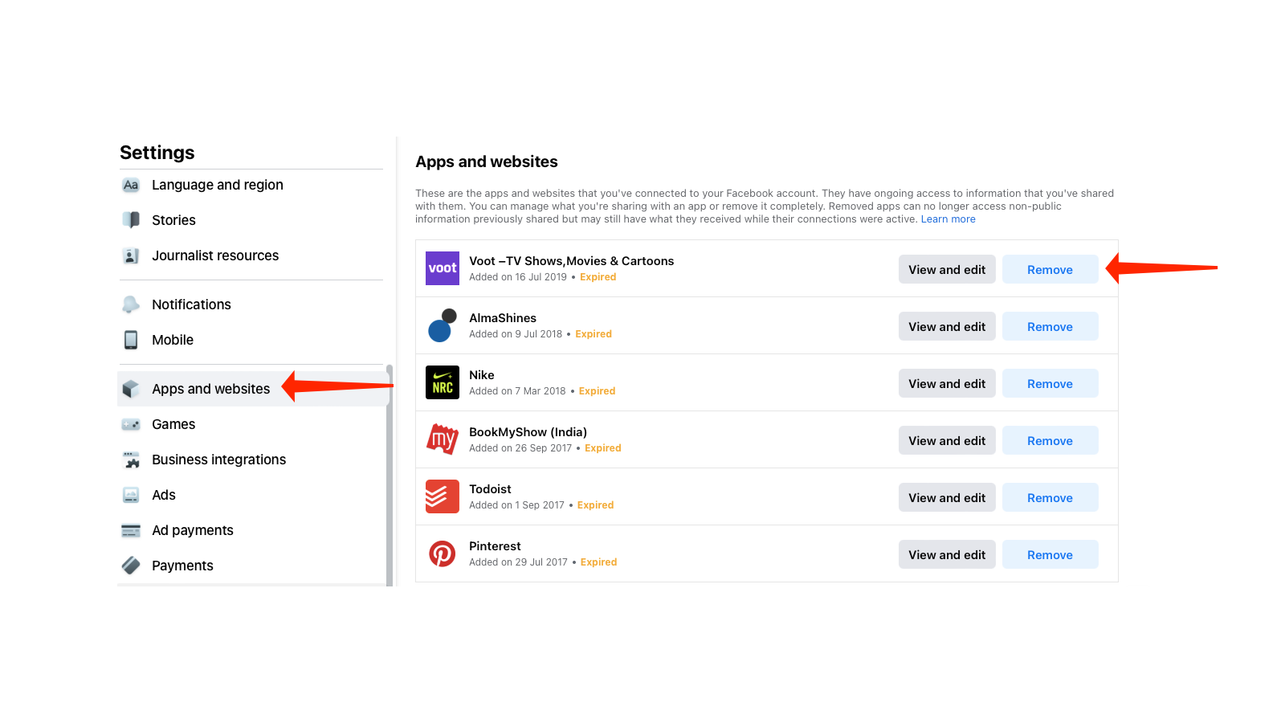
Task: View and edit BookMyShow (India)
Action: [x=947, y=440]
